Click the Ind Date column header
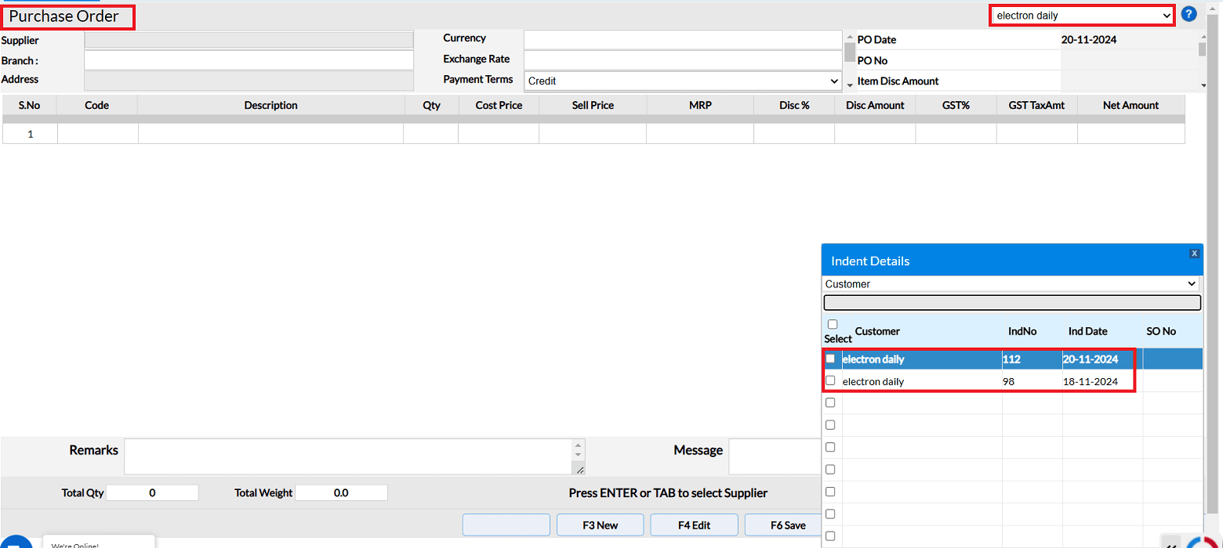The image size is (1223, 548). point(1087,331)
